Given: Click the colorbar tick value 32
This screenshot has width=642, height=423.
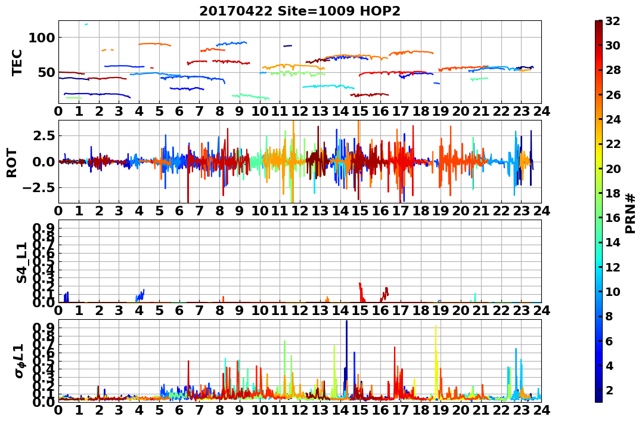Looking at the screenshot, I should coord(613,20).
